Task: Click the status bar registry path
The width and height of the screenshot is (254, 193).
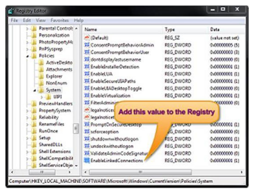Action: [x=111, y=181]
